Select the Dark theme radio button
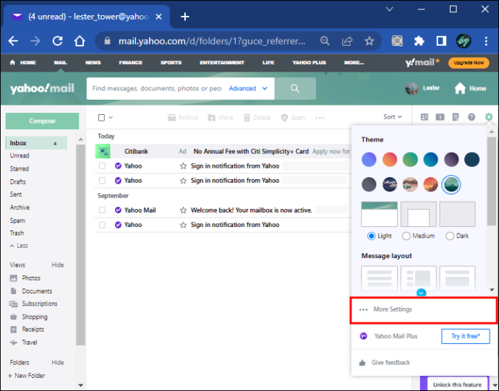Screen dimensions: 499x391 tap(450, 236)
